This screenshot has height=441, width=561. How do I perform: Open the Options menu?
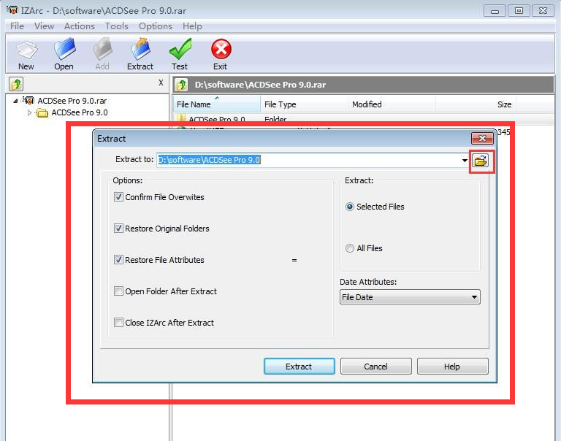pyautogui.click(x=156, y=26)
